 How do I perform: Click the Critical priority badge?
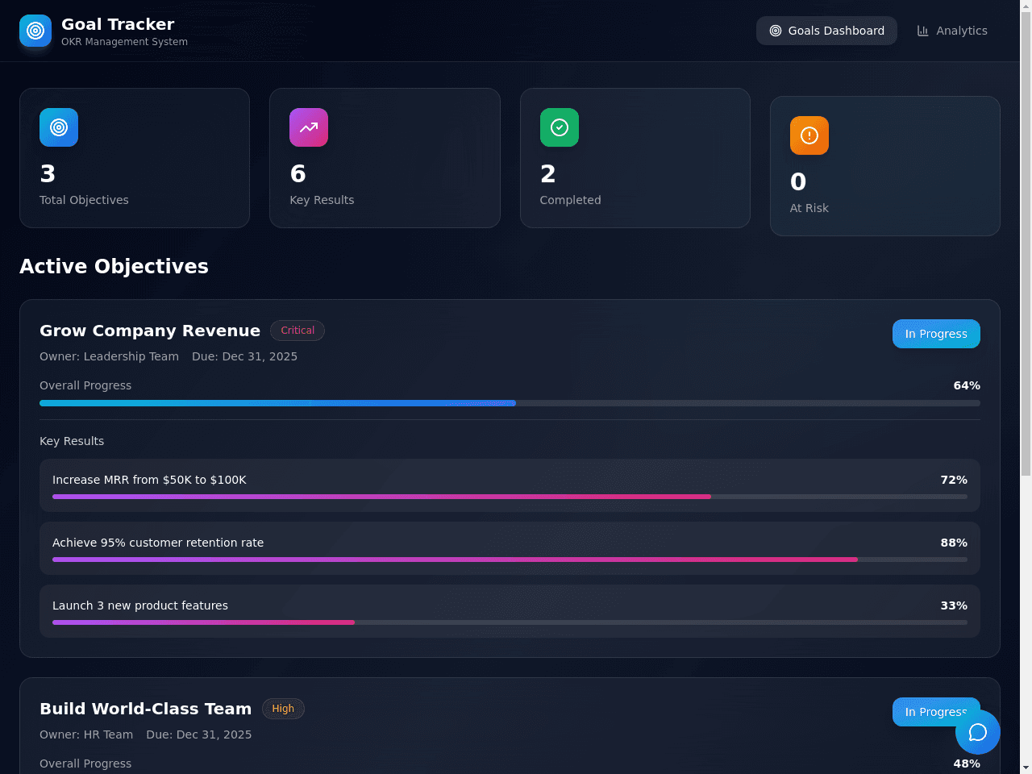298,331
